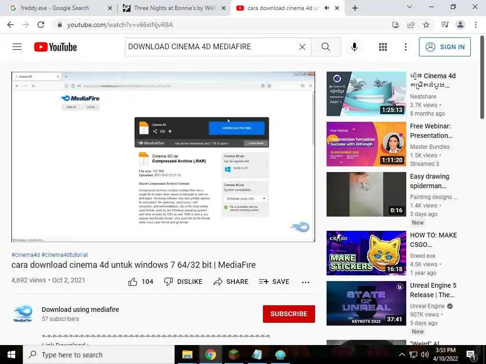Open Chrome from the taskbar

(x=210, y=355)
